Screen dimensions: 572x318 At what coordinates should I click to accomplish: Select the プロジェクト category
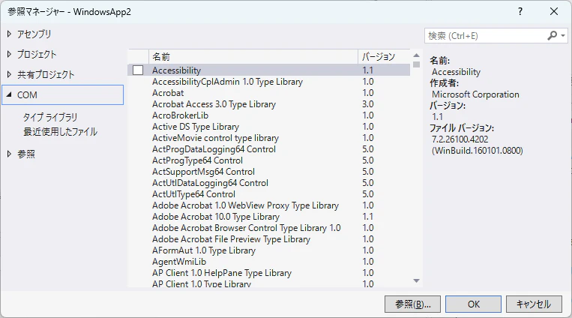[37, 55]
